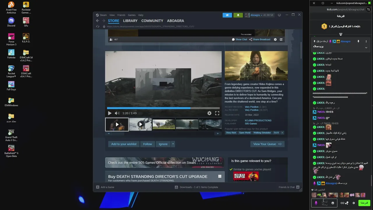The width and height of the screenshot is (373, 210).
Task: Open the Games menu in Steam
Action: tap(132, 15)
